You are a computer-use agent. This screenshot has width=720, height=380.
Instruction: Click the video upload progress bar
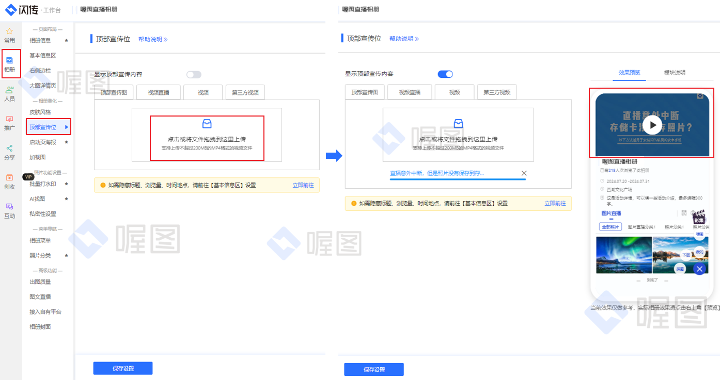[x=458, y=179]
